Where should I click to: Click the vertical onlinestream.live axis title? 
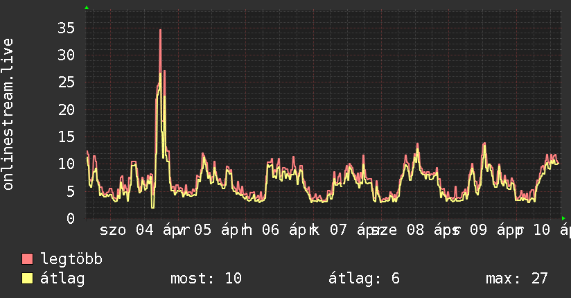(8, 114)
